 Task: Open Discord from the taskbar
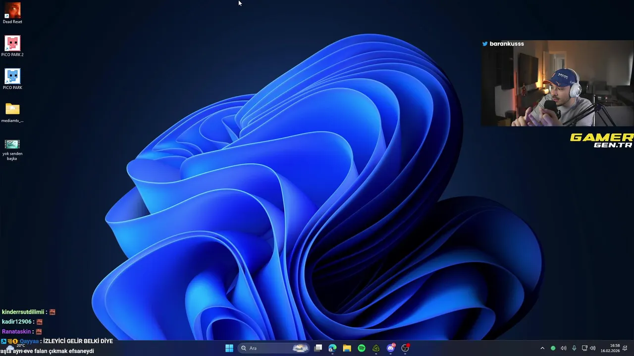tap(391, 348)
